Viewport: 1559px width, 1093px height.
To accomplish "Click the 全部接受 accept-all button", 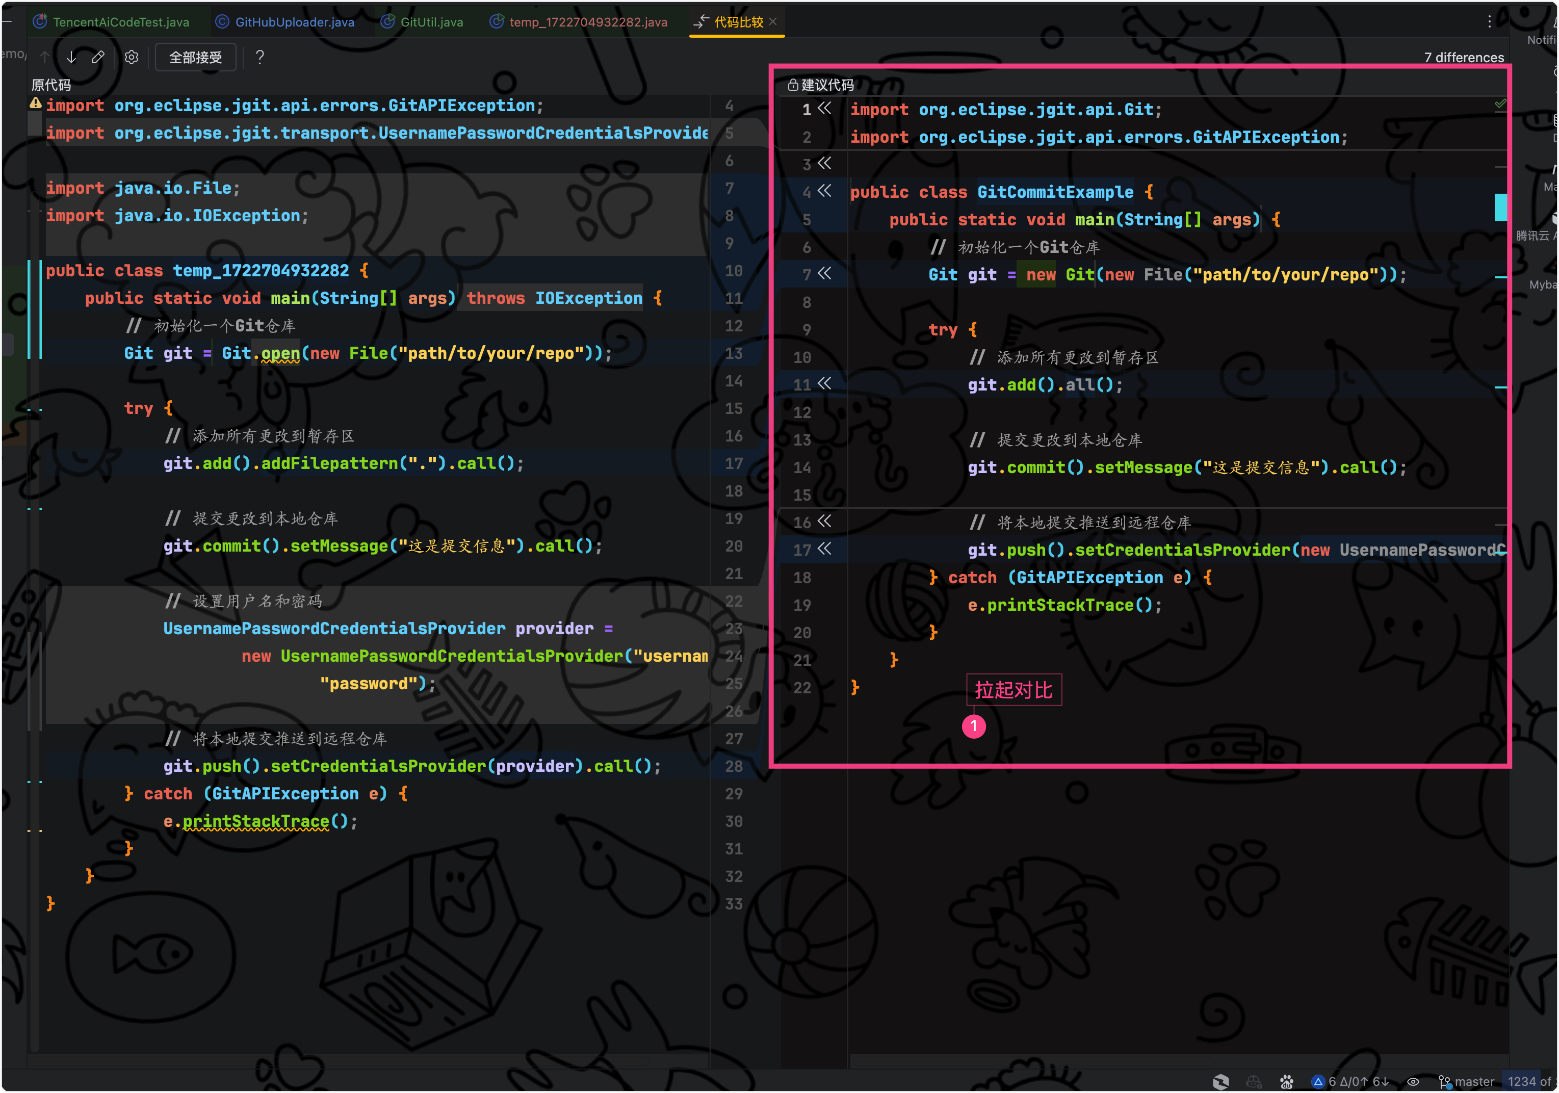I will [196, 57].
